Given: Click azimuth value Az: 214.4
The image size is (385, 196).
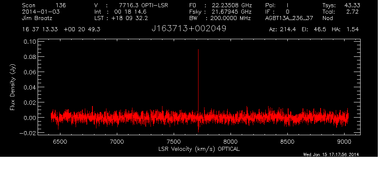Looking at the screenshot, I should click(x=283, y=30).
